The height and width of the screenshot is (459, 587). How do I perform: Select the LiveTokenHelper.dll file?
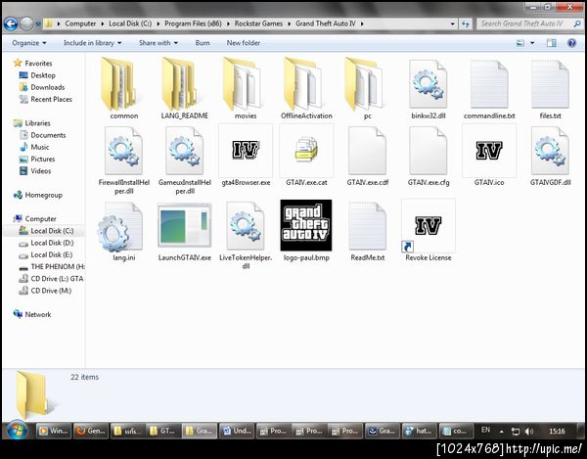point(246,235)
